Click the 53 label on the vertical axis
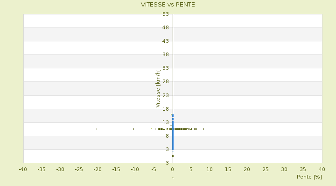Image resolution: width=336 pixels, height=186 pixels. (165, 14)
